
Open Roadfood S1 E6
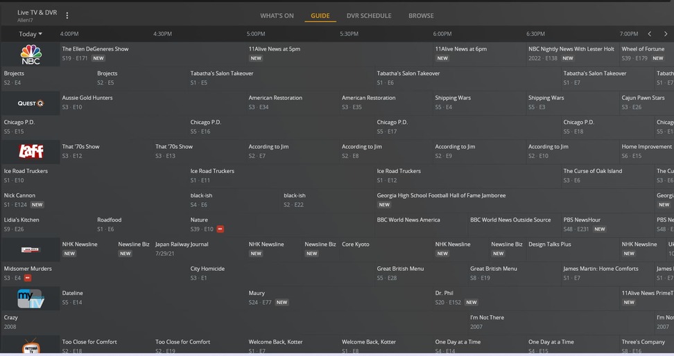pyautogui.click(x=141, y=225)
